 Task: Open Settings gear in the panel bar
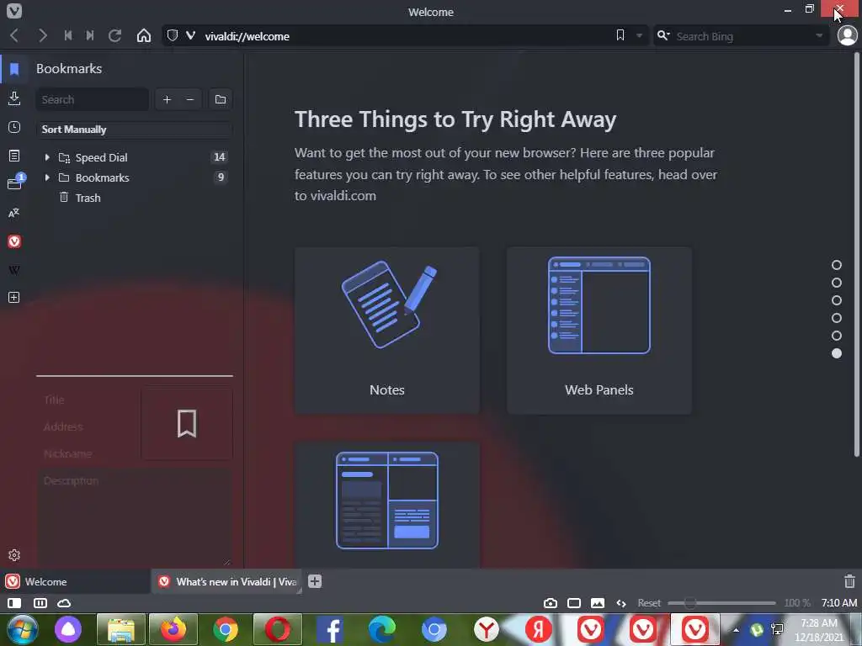coord(14,555)
